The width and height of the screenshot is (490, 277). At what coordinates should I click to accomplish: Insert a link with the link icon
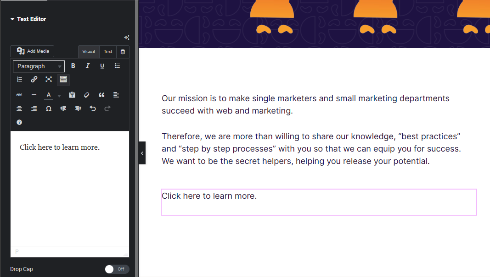[x=34, y=79]
